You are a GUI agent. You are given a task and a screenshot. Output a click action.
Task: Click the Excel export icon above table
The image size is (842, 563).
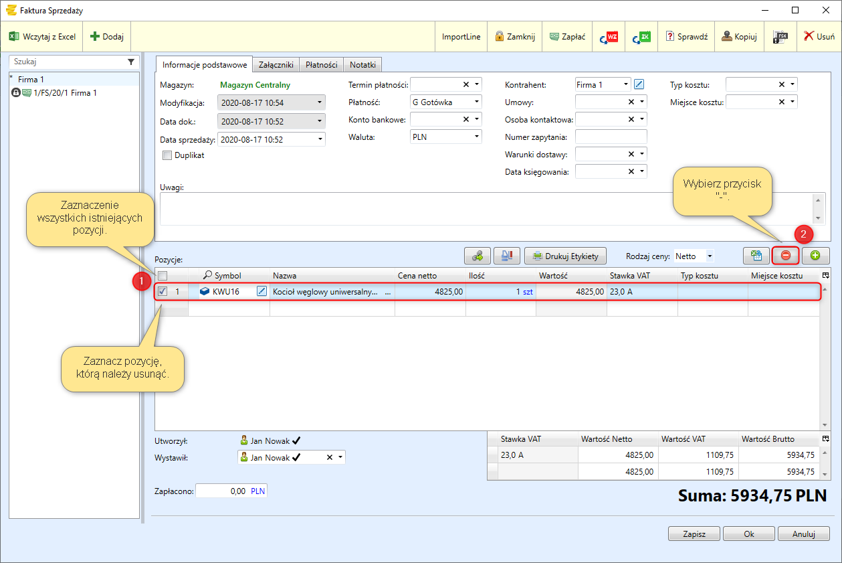coord(756,256)
